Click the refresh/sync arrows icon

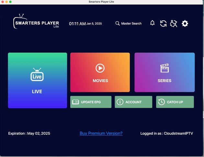tap(163, 24)
